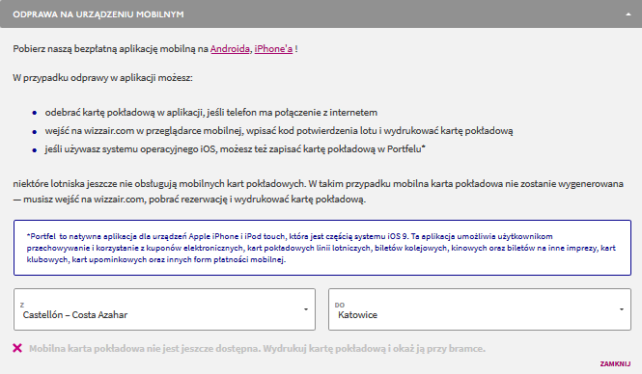Open the DO destination dropdown showing Katowice
The width and height of the screenshot is (642, 374).
click(x=480, y=309)
